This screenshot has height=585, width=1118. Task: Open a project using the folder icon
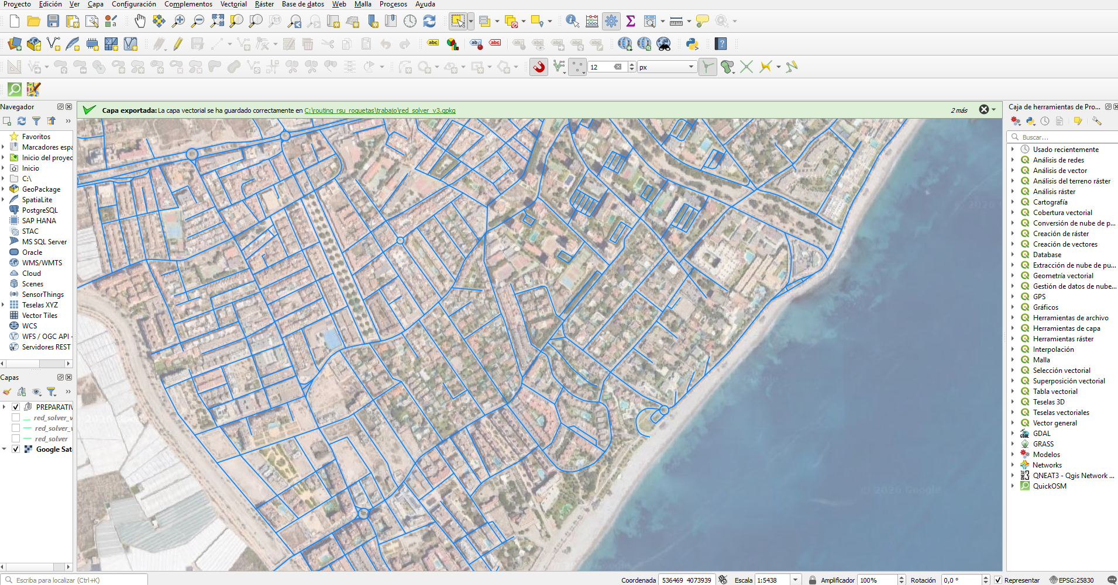point(34,22)
